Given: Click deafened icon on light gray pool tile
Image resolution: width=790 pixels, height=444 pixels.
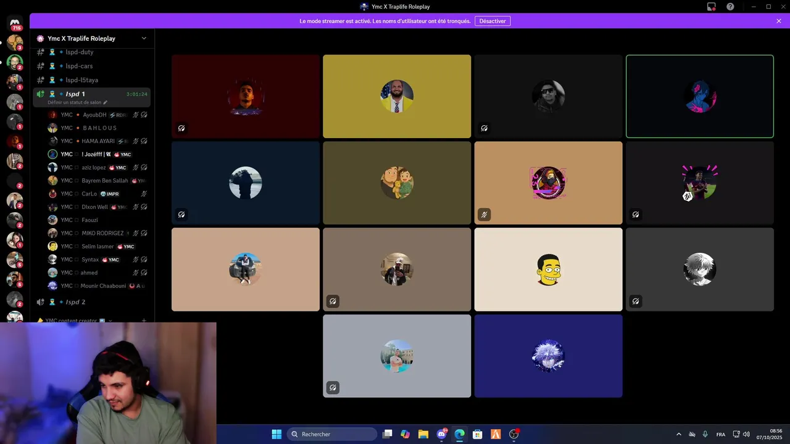Looking at the screenshot, I should coord(333,388).
